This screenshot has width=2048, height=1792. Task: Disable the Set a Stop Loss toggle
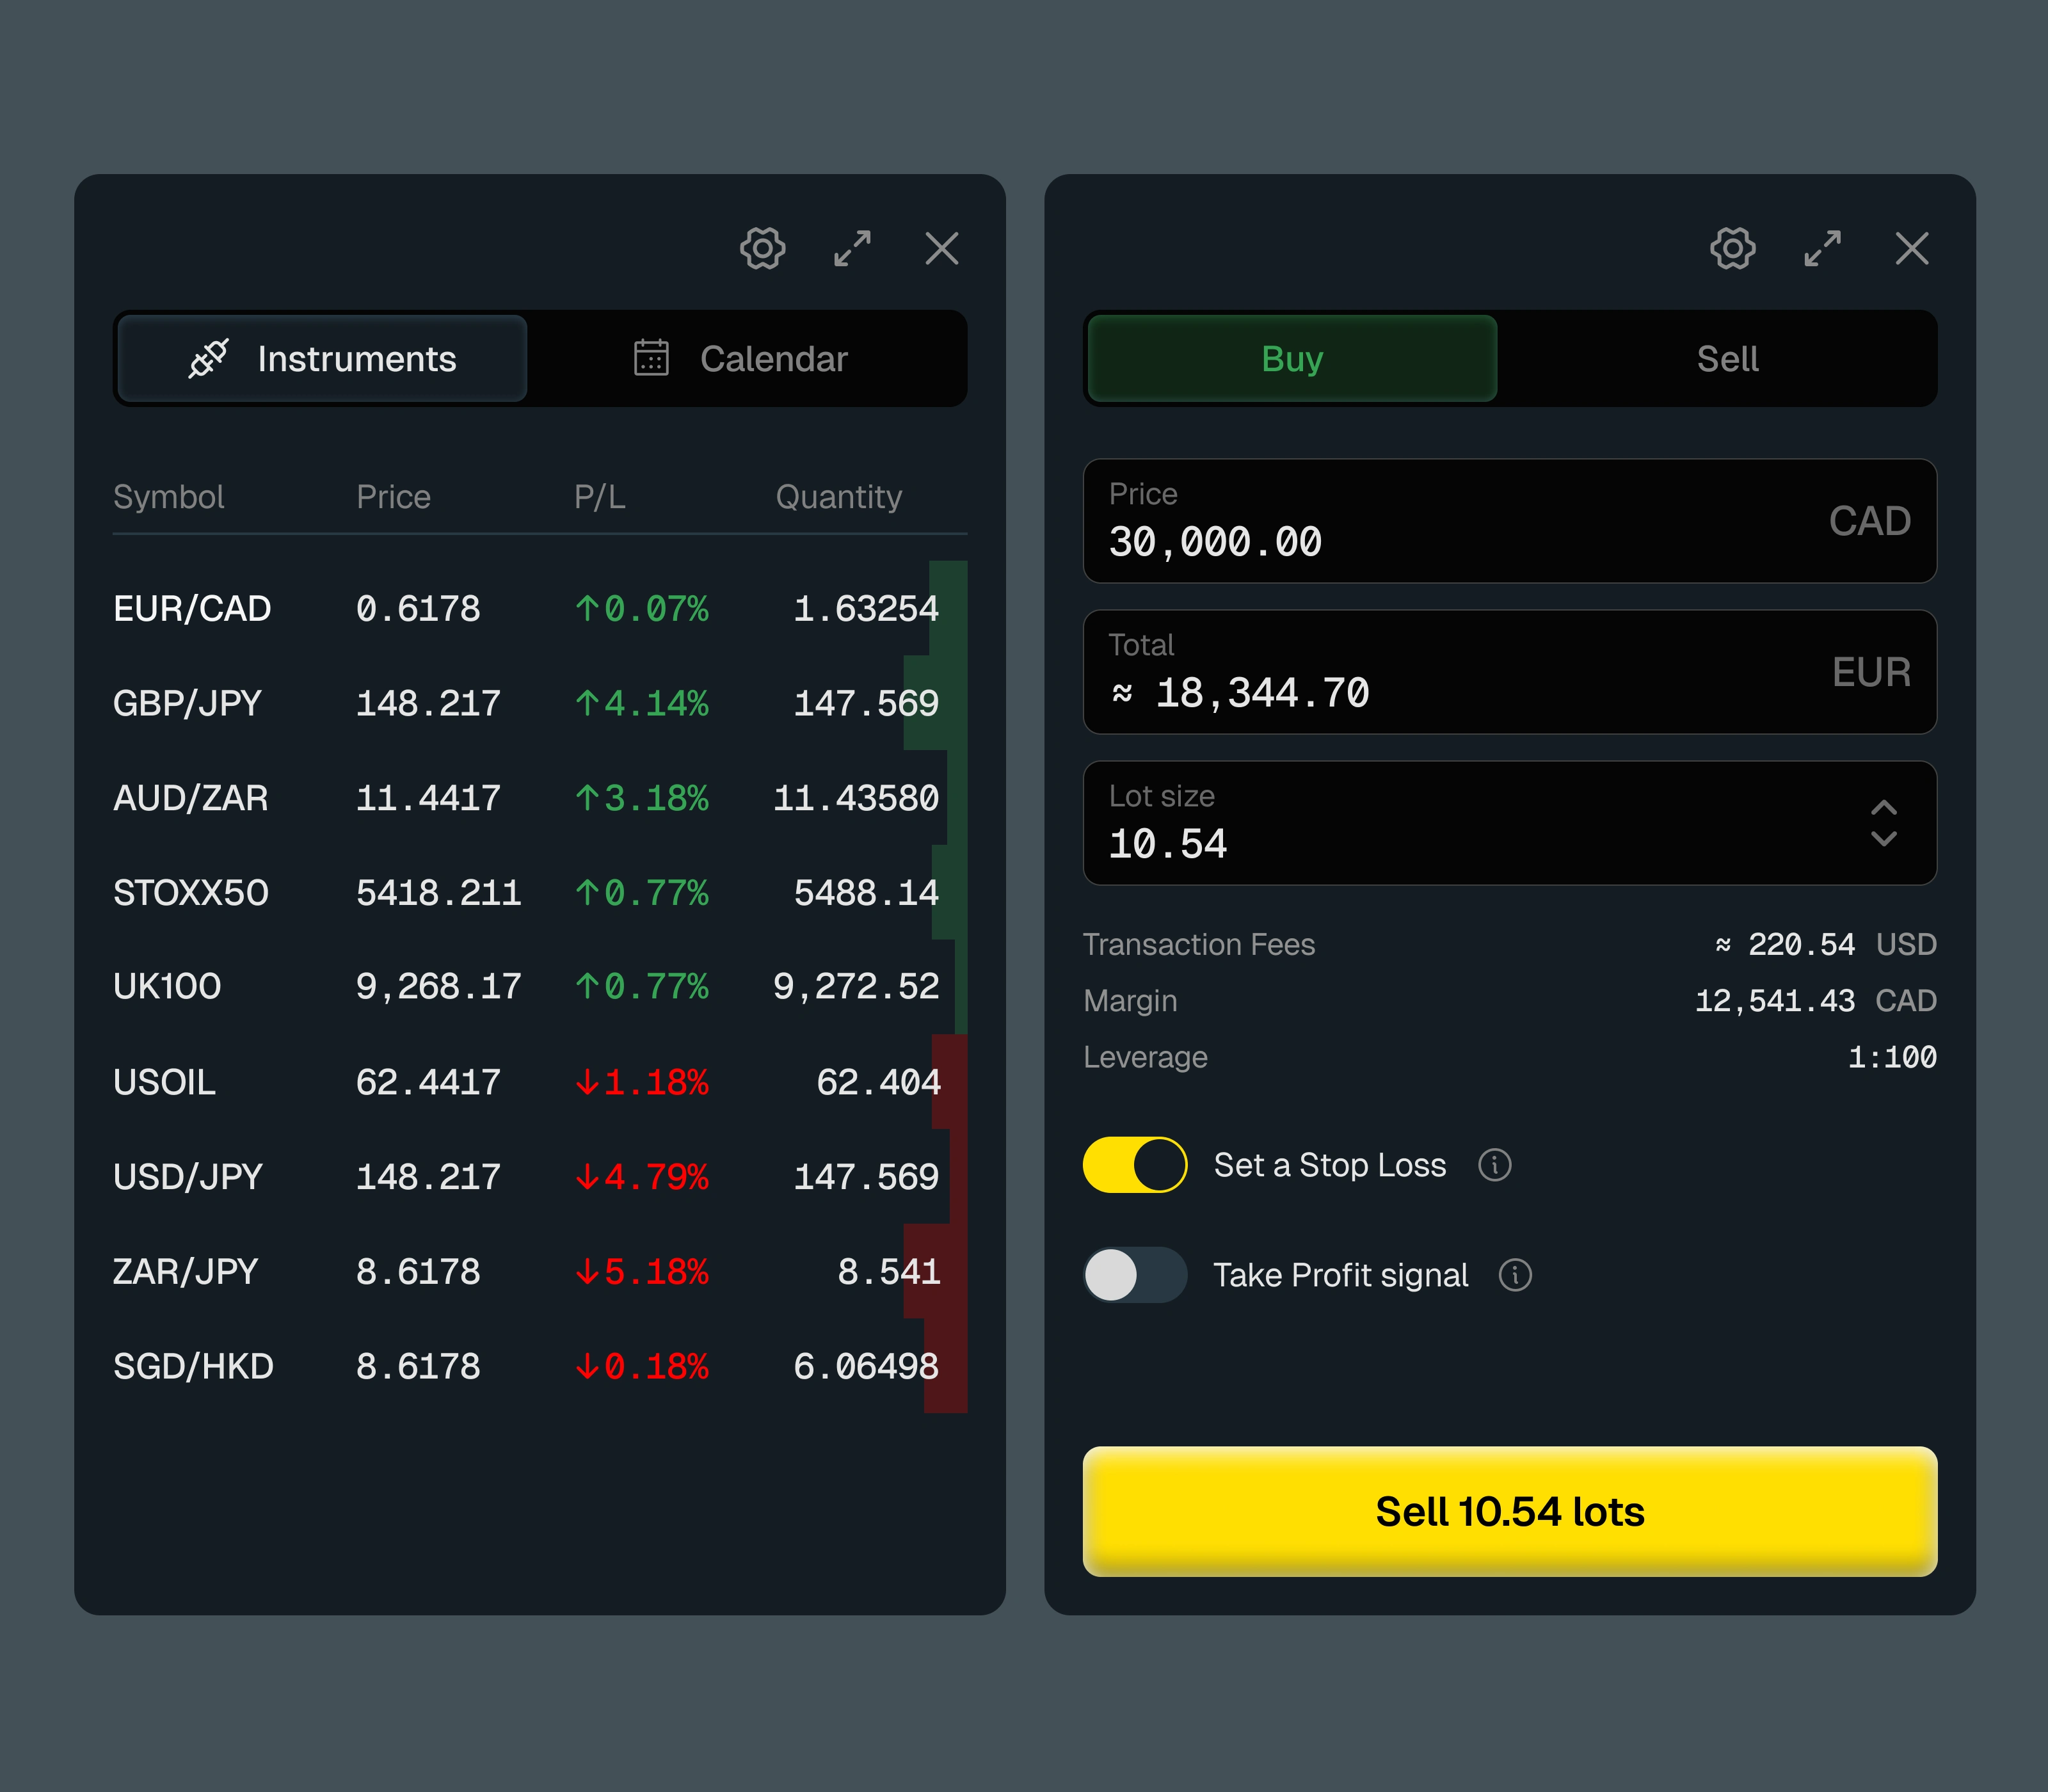pyautogui.click(x=1134, y=1165)
